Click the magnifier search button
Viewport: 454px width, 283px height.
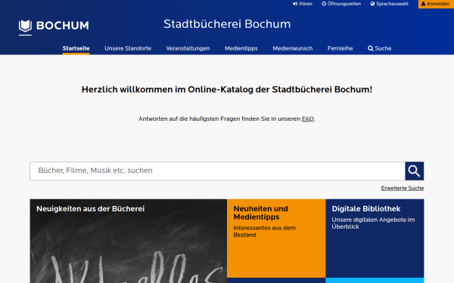pos(414,171)
